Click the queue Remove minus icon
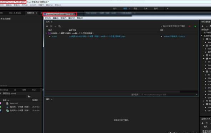Image resolution: width=211 pixels, height=133 pixels. [x=55, y=26]
